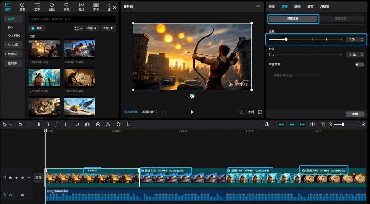Open the grid view mode dropdown
The height and width of the screenshot is (204, 370).
[79, 28]
